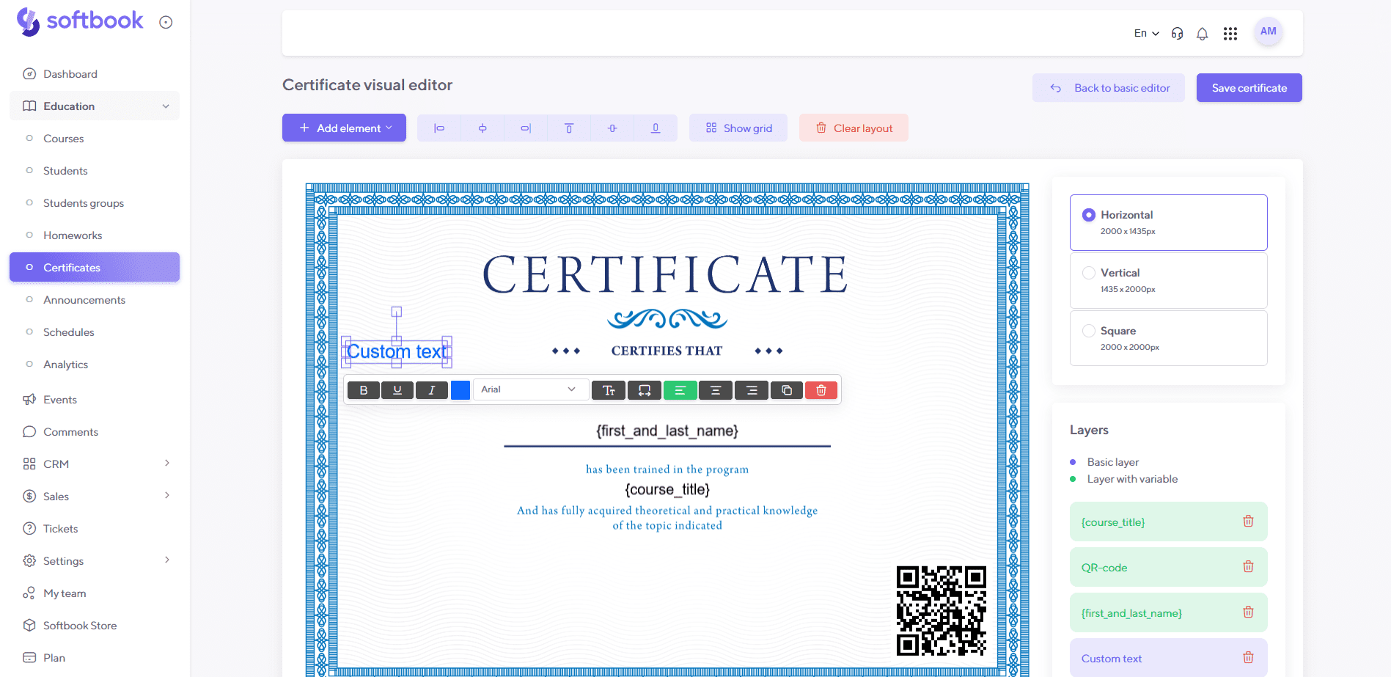Expand the Settings menu

(95, 561)
